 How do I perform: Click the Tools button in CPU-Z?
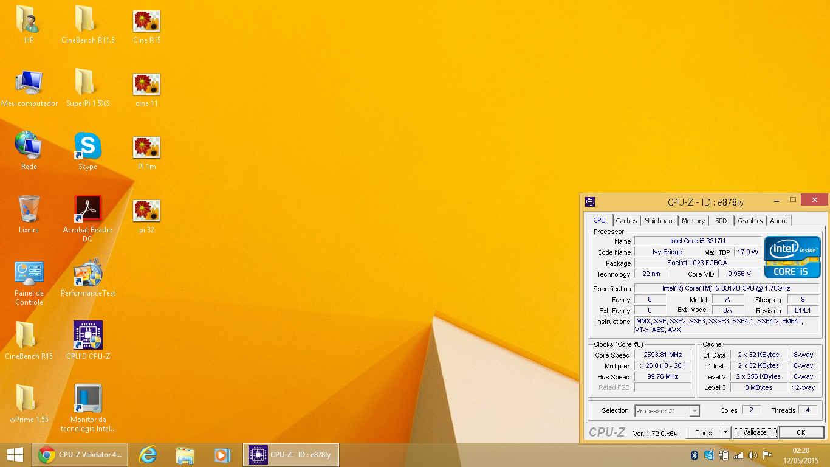[704, 432]
